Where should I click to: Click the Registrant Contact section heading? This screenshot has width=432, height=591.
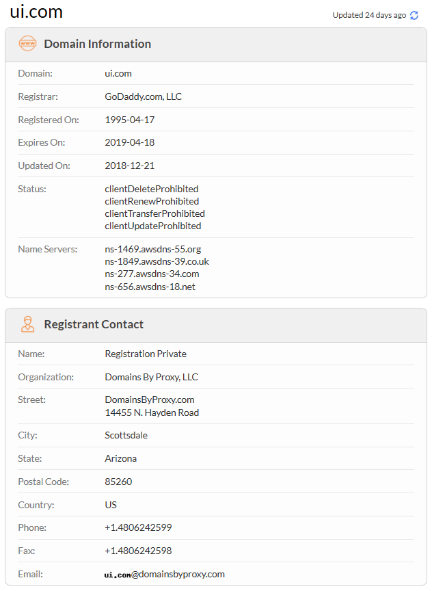[x=94, y=324]
